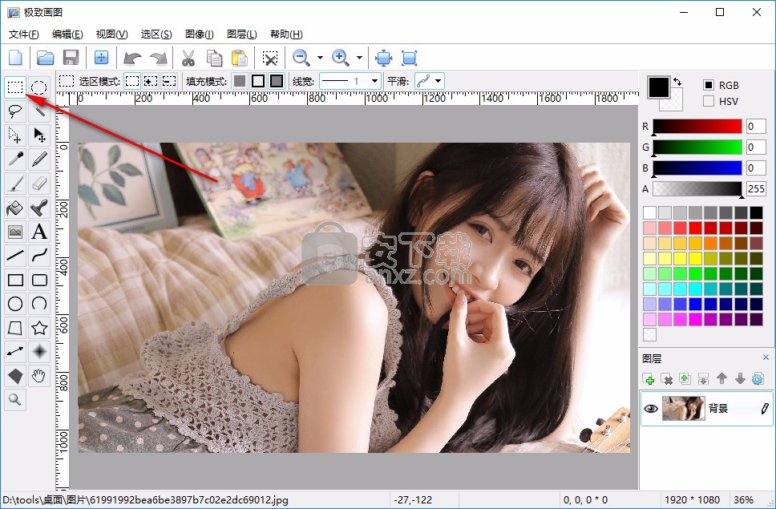Screen dimensions: 776x509
Task: Select the text tool (A)
Action: click(39, 231)
